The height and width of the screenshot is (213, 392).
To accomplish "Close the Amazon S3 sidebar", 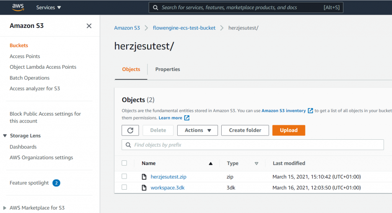I will tap(89, 26).
